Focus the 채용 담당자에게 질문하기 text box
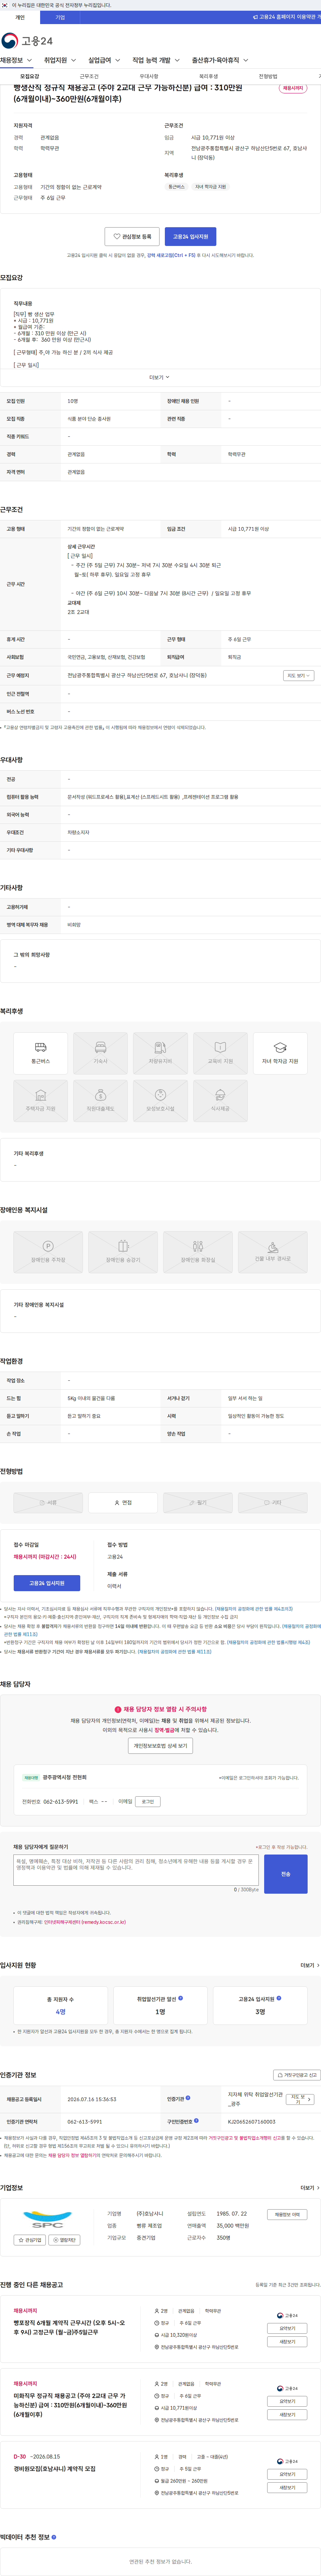This screenshot has width=321, height=2576. coord(136,1870)
